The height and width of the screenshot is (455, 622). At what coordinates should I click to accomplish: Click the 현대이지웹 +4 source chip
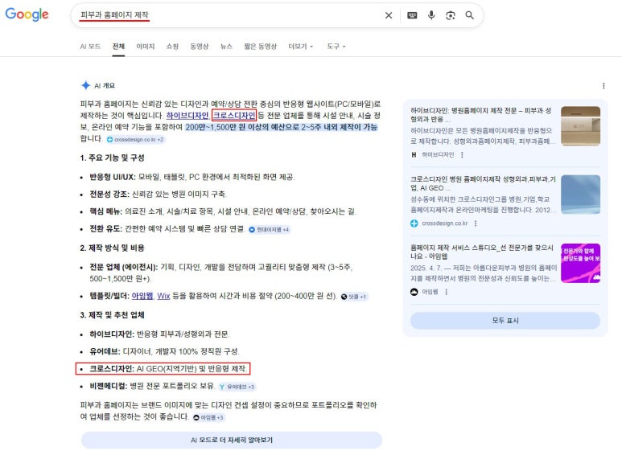269,229
